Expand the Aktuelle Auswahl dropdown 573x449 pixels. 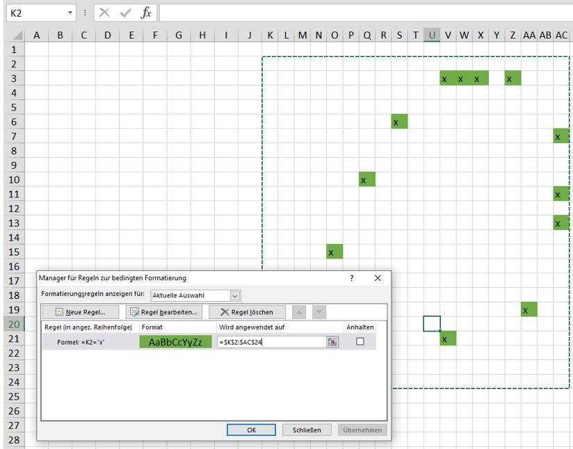pyautogui.click(x=234, y=295)
